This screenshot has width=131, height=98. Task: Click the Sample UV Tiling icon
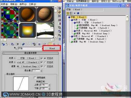coord(59,20)
